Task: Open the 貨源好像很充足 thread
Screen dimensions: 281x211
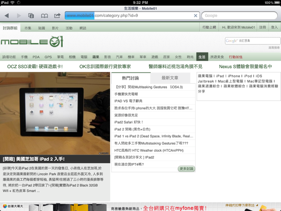Action: pyautogui.click(x=126, y=115)
